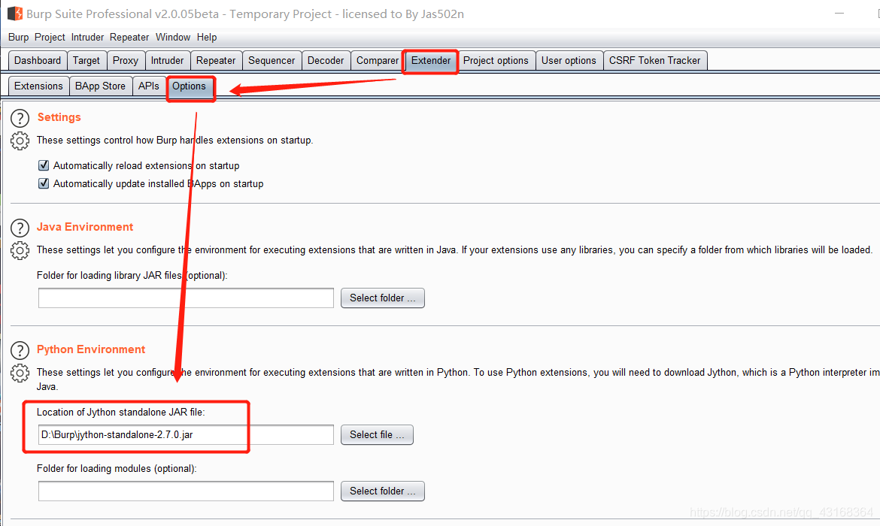Click Select folder for library JAR files
The height and width of the screenshot is (526, 880).
[x=383, y=298]
